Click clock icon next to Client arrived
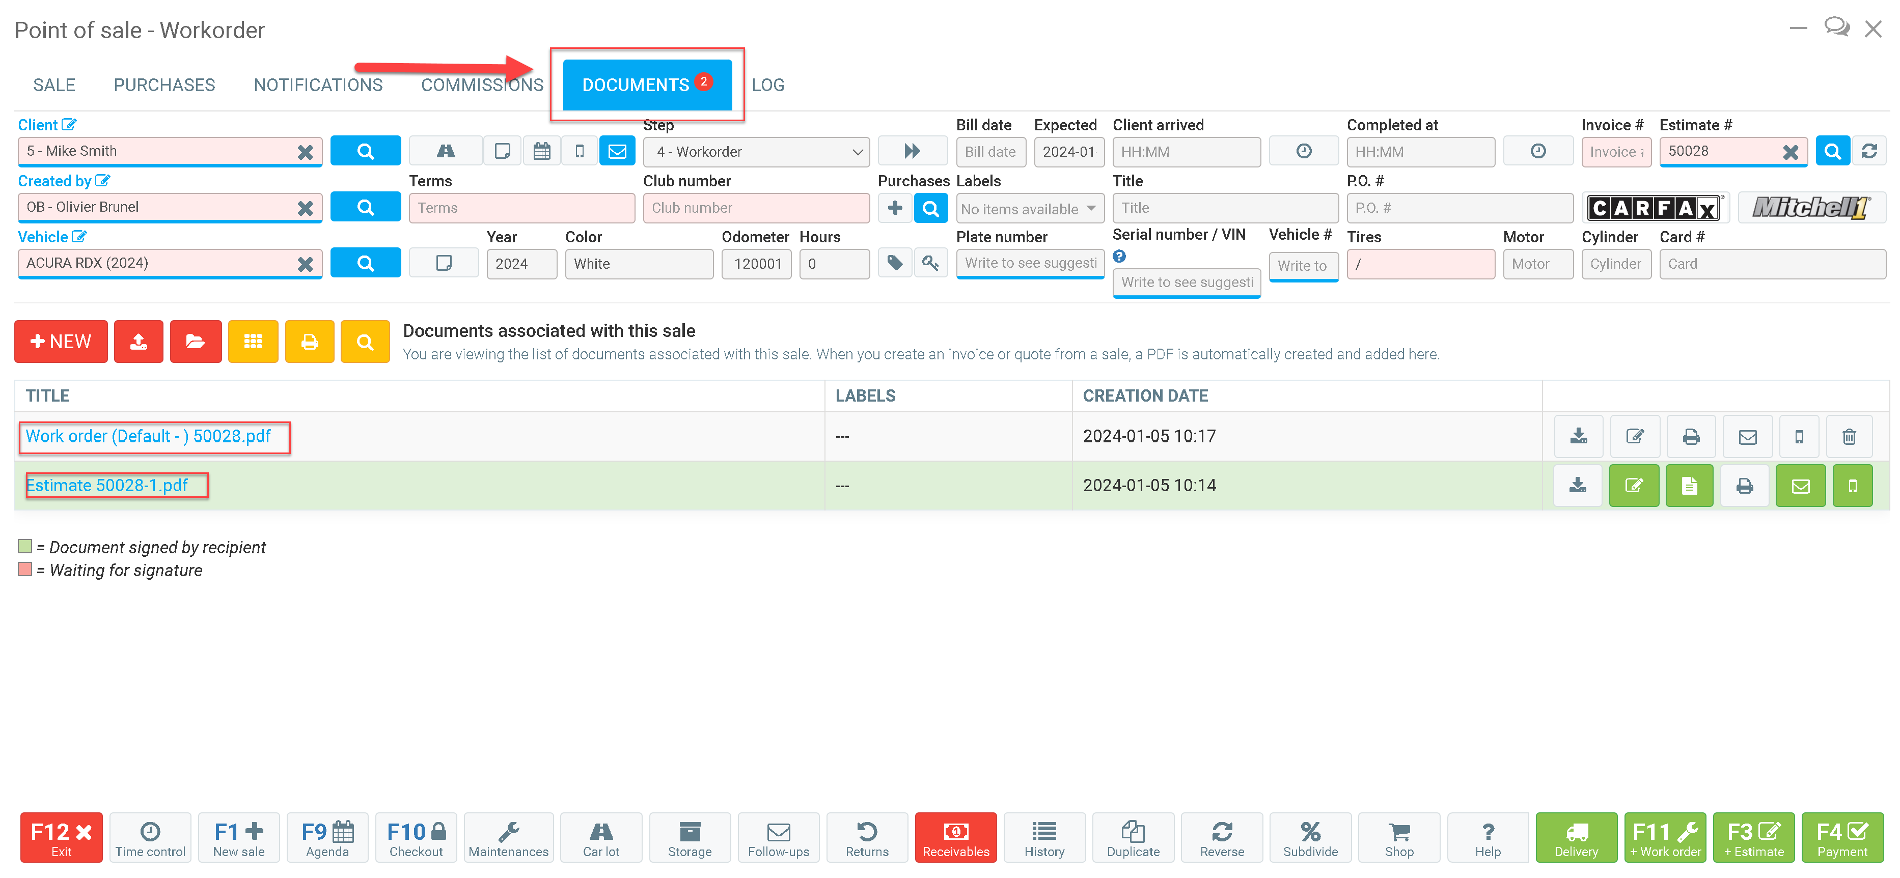This screenshot has height=878, width=1900. (x=1303, y=151)
